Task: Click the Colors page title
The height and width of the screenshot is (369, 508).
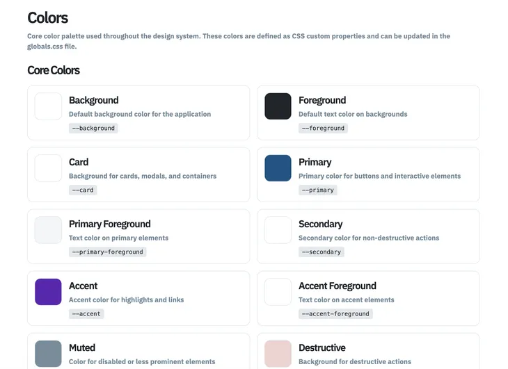Action: pyautogui.click(x=47, y=18)
